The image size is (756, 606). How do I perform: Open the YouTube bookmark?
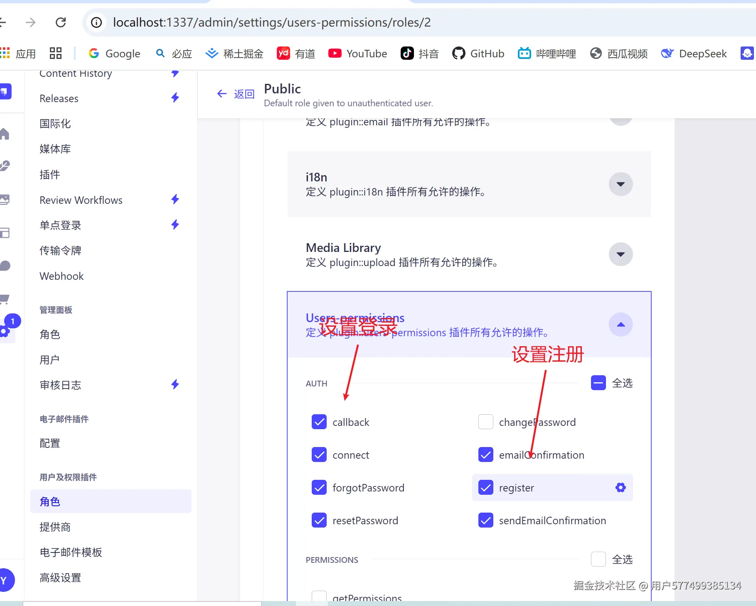click(357, 54)
